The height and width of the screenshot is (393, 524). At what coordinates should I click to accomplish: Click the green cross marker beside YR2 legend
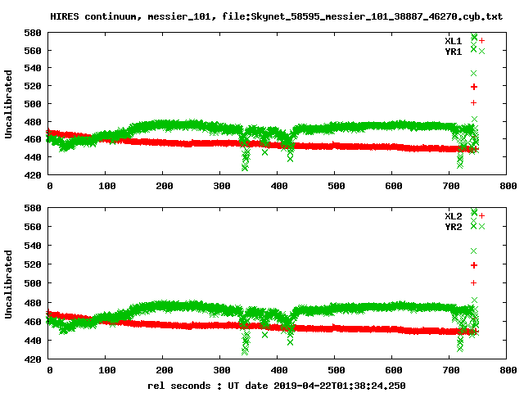[481, 227]
